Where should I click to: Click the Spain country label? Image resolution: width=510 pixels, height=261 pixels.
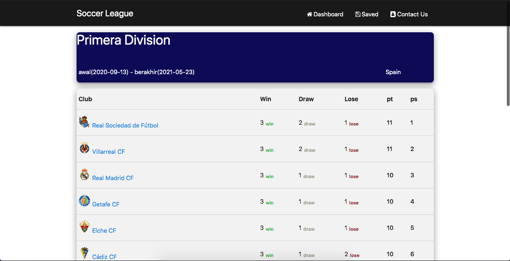(x=393, y=72)
